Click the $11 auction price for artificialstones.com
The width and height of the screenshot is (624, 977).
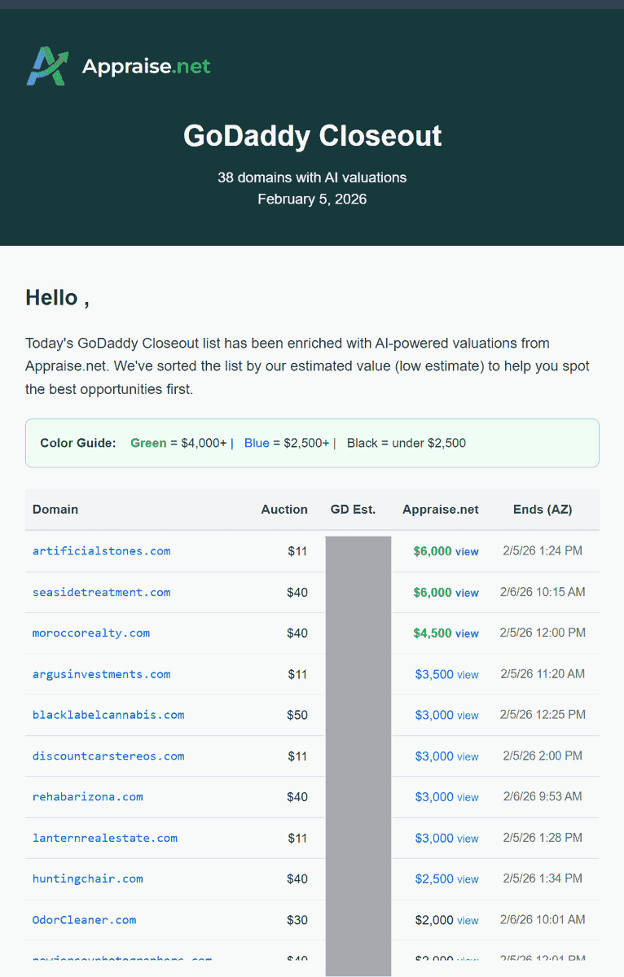[x=297, y=551]
